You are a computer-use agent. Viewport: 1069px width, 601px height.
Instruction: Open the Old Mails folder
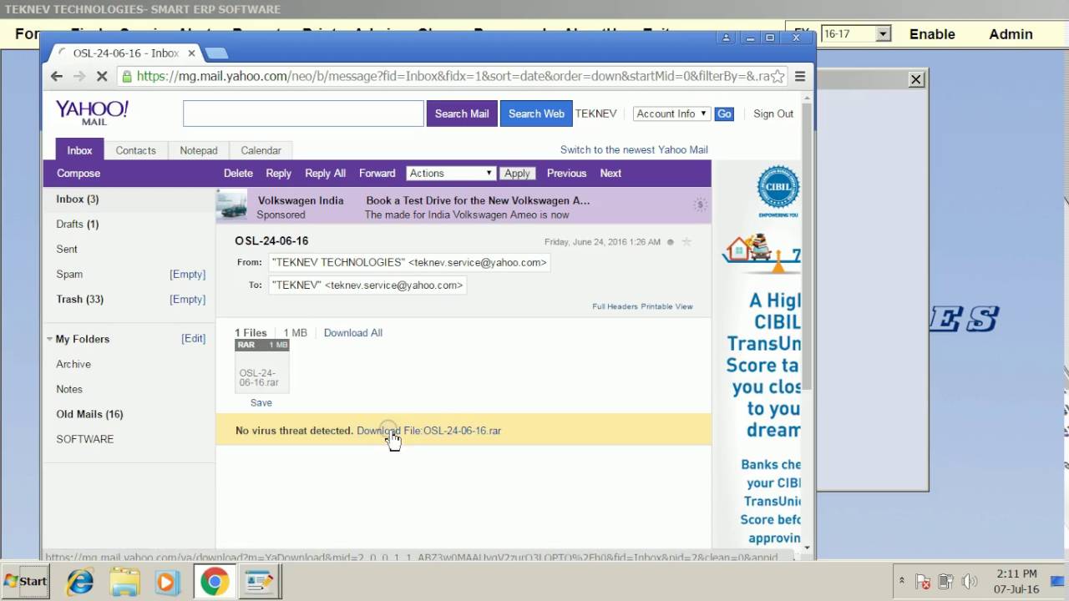89,414
